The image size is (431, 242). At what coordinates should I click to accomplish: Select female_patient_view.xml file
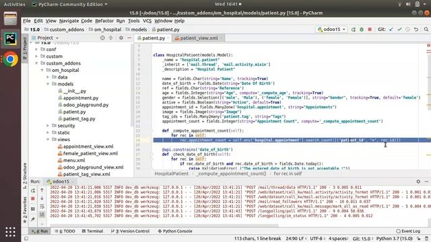coord(90,153)
